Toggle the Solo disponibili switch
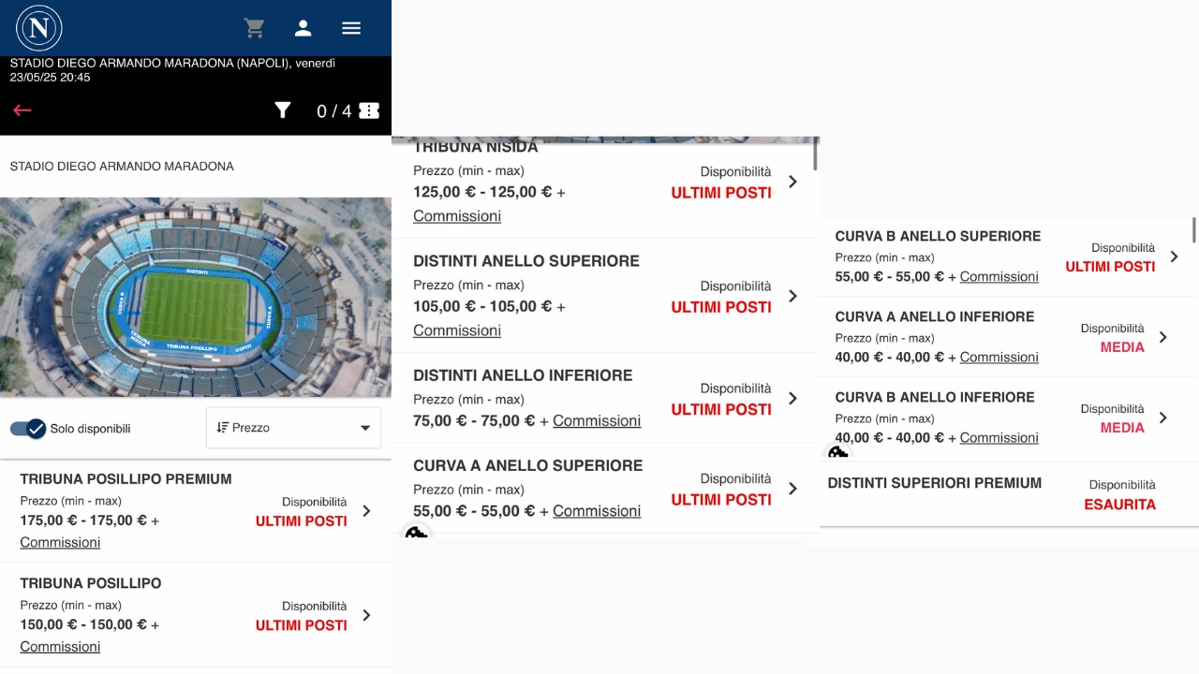1199x674 pixels. pos(28,429)
